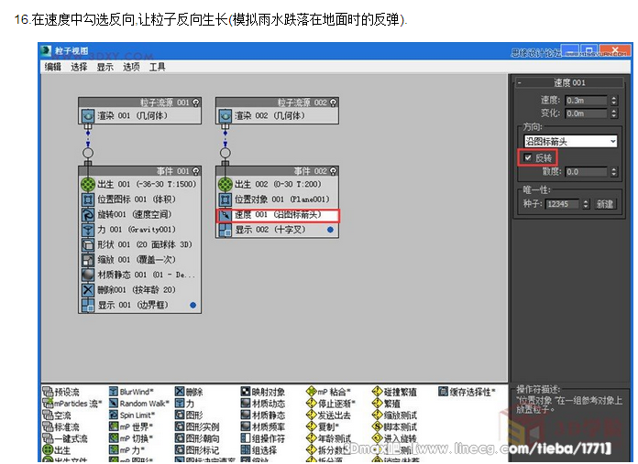
Task: Click the 渲染 002 render operator icon
Action: 225,116
